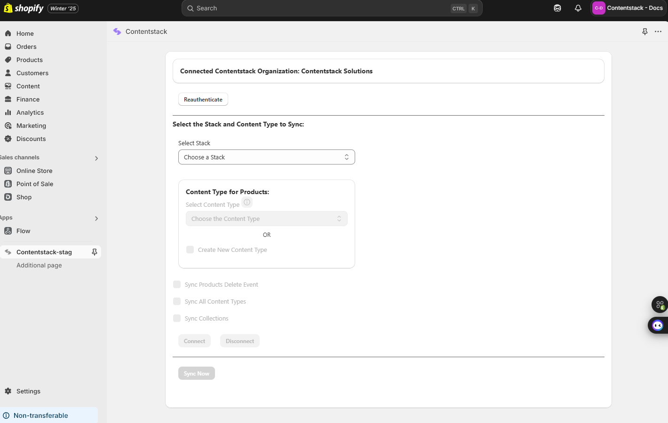Open the three-dots more actions menu
The width and height of the screenshot is (668, 423).
pyautogui.click(x=658, y=31)
